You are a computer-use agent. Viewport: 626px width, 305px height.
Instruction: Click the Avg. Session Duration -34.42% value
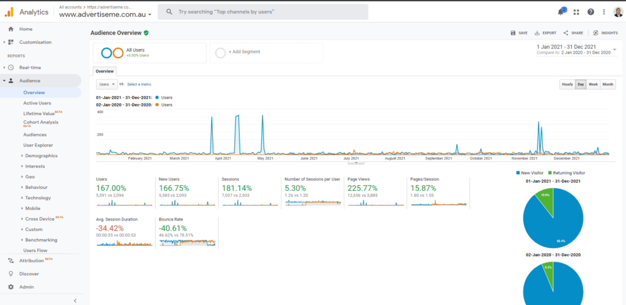click(110, 229)
